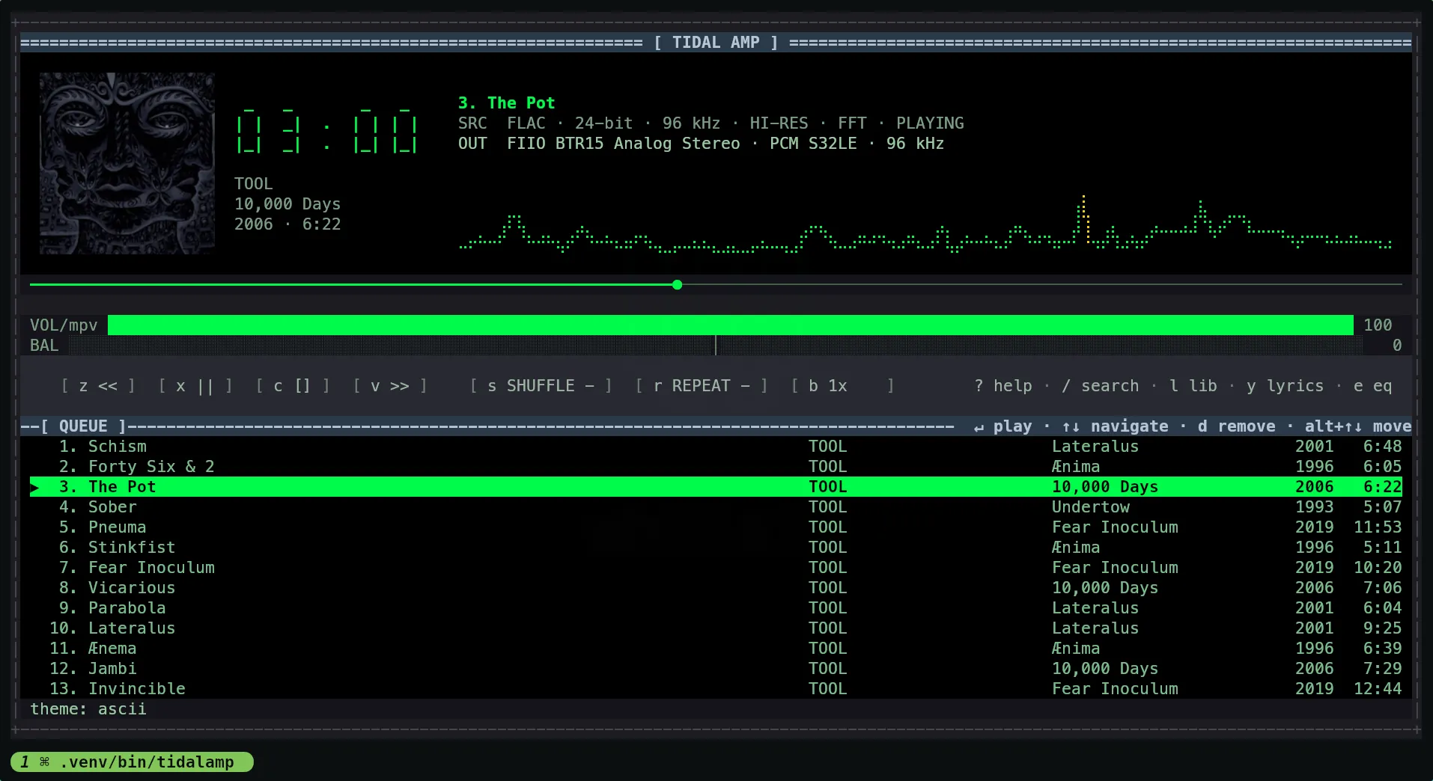Image resolution: width=1433 pixels, height=781 pixels.
Task: Click the alt move hint
Action: coord(1358,426)
